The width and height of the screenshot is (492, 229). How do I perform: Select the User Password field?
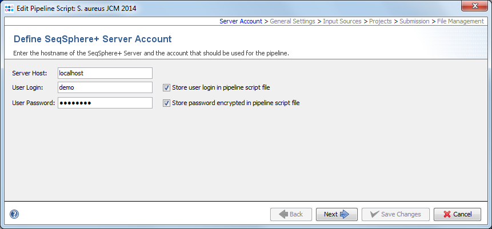pos(105,103)
